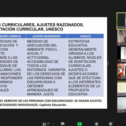Click muted microphone icon beside Gloria
The height and width of the screenshot is (126, 126).
119,111
